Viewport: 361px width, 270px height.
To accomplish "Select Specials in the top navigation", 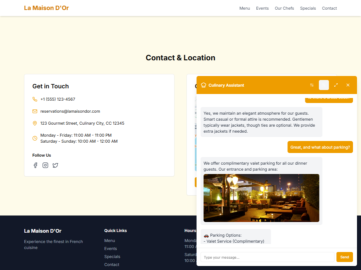I will pos(308,8).
